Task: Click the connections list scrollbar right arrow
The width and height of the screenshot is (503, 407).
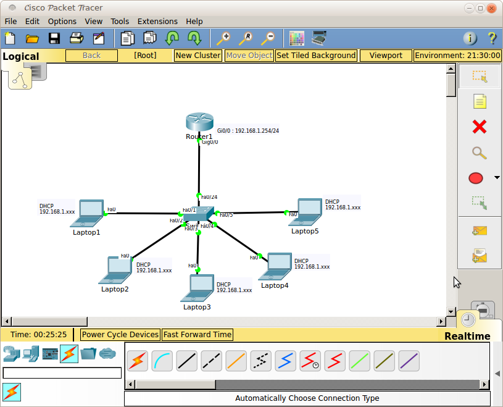Action: coord(484,384)
